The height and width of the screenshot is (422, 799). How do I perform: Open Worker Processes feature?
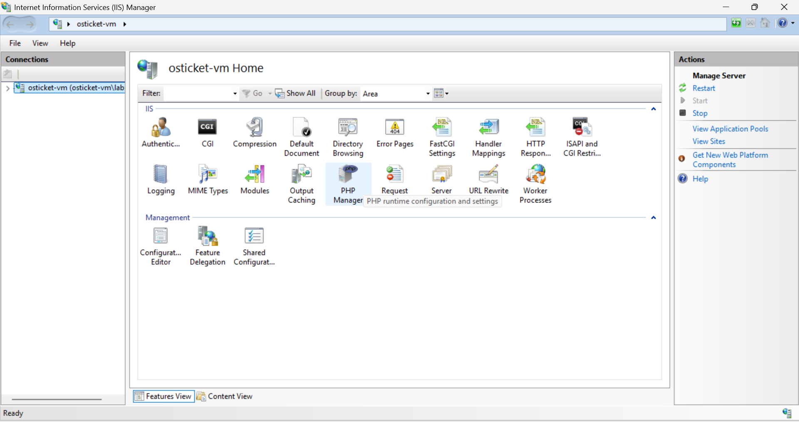(x=535, y=184)
